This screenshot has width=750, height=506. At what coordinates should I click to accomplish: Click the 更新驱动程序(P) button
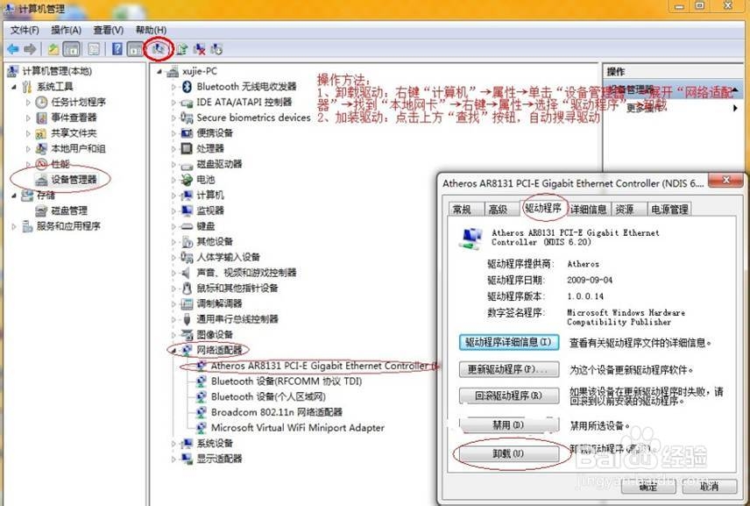pyautogui.click(x=509, y=369)
